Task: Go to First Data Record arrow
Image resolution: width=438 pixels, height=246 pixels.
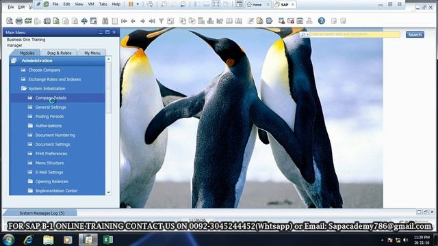Action: click(x=124, y=21)
